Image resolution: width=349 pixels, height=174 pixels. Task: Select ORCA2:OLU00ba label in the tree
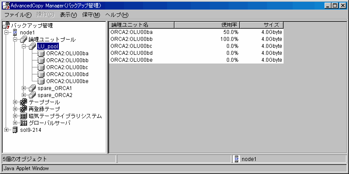pyautogui.click(x=68, y=54)
